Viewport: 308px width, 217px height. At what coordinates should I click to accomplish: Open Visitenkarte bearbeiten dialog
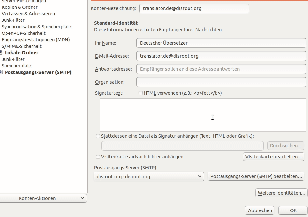273,157
